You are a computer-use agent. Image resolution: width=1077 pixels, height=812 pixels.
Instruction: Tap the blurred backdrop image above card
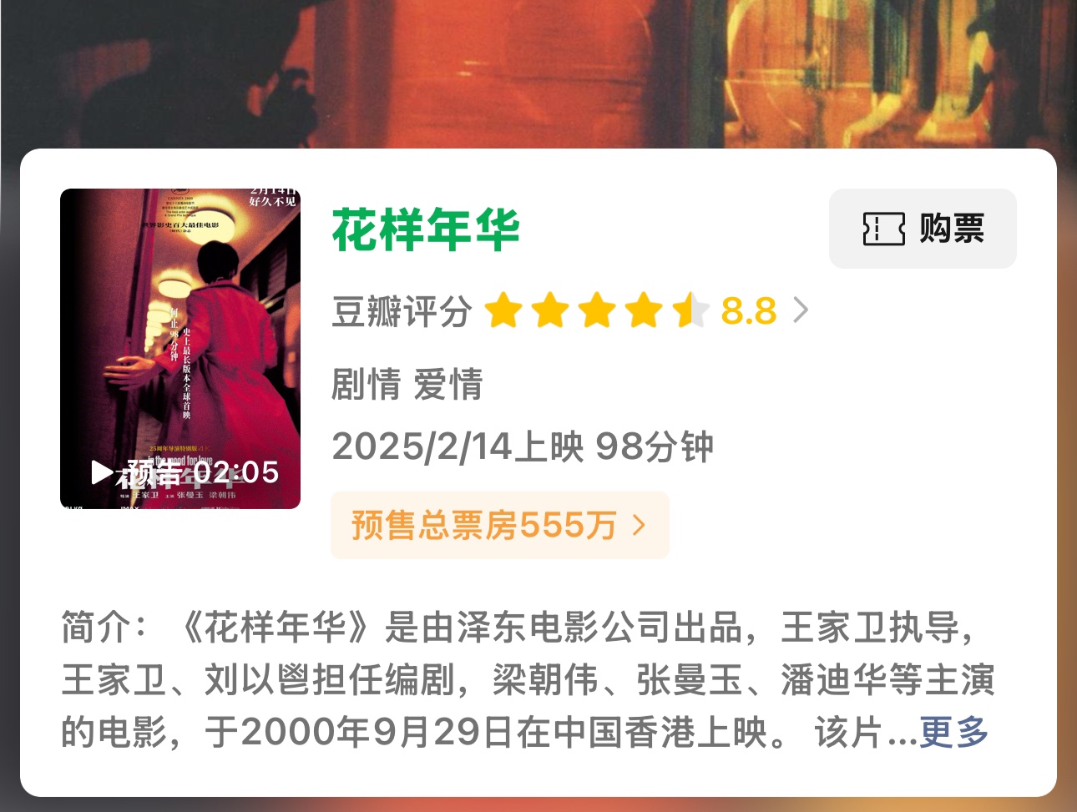click(538, 73)
